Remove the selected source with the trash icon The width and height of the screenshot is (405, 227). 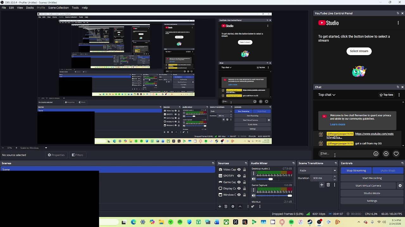[226, 207]
